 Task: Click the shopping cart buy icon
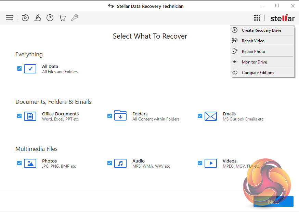[x=62, y=18]
